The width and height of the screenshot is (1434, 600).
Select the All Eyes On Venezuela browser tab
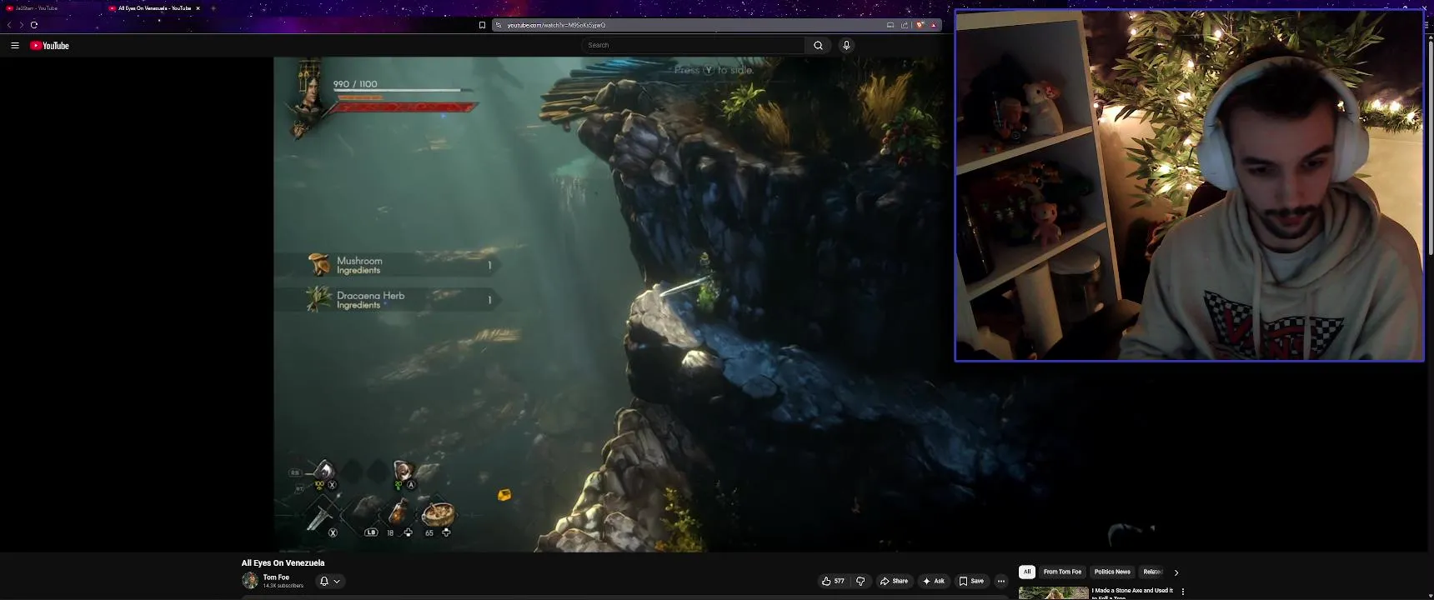[x=154, y=8]
